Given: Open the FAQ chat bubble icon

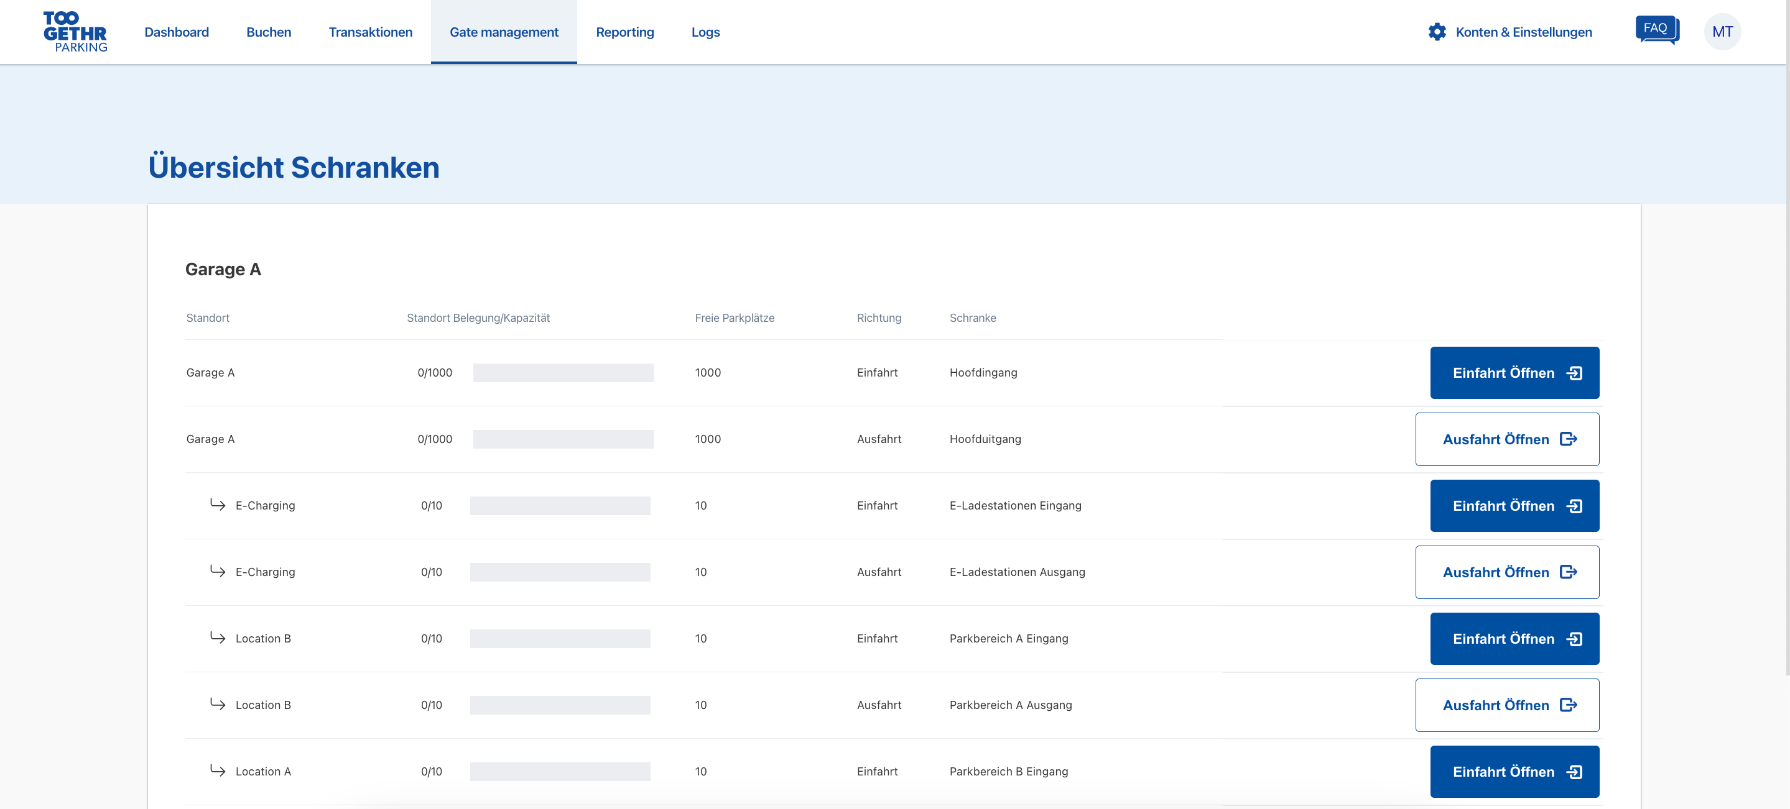Looking at the screenshot, I should tap(1656, 30).
